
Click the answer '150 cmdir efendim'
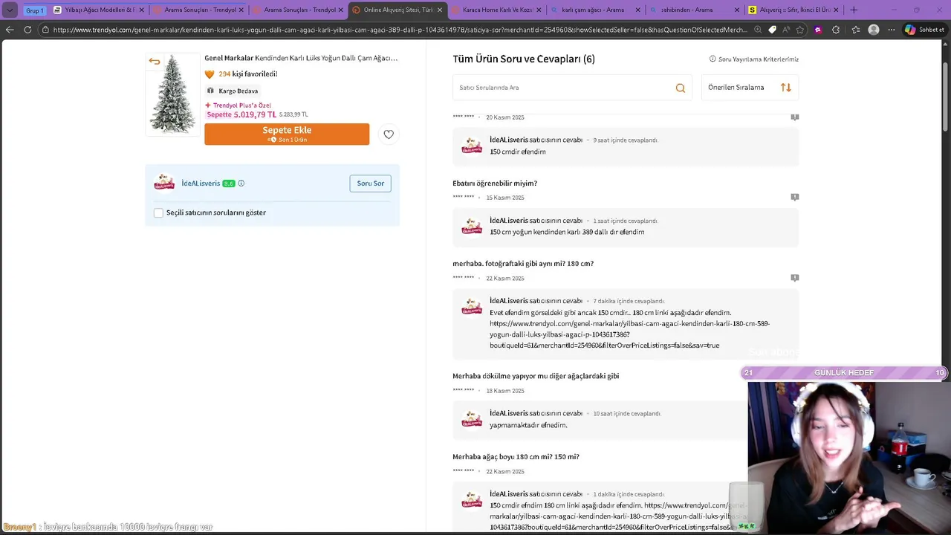pyautogui.click(x=518, y=152)
